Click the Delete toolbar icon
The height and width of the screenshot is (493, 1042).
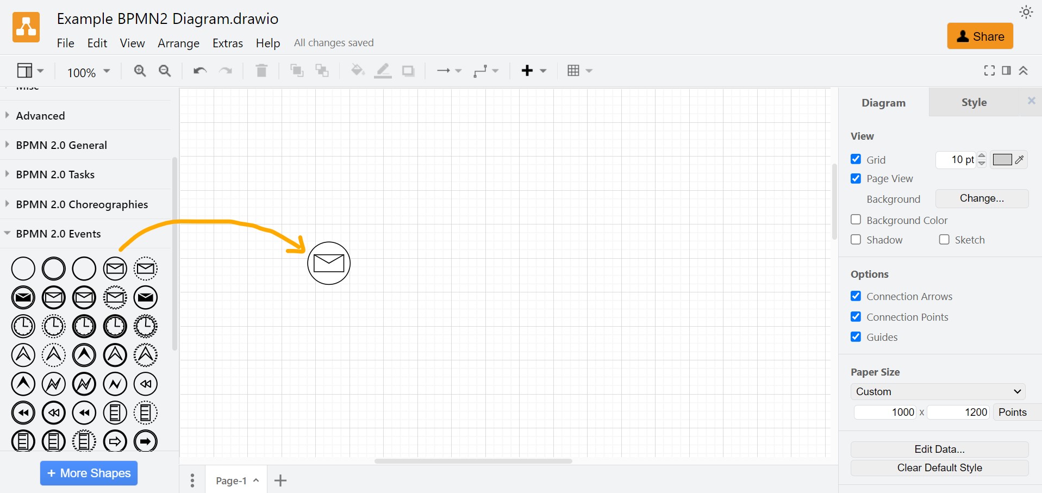click(x=261, y=71)
